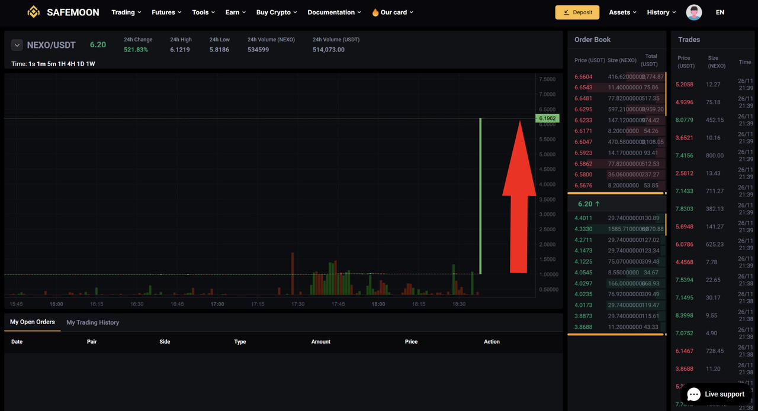Click bid price 4.1225 in order book
The width and height of the screenshot is (758, 411).
point(583,262)
